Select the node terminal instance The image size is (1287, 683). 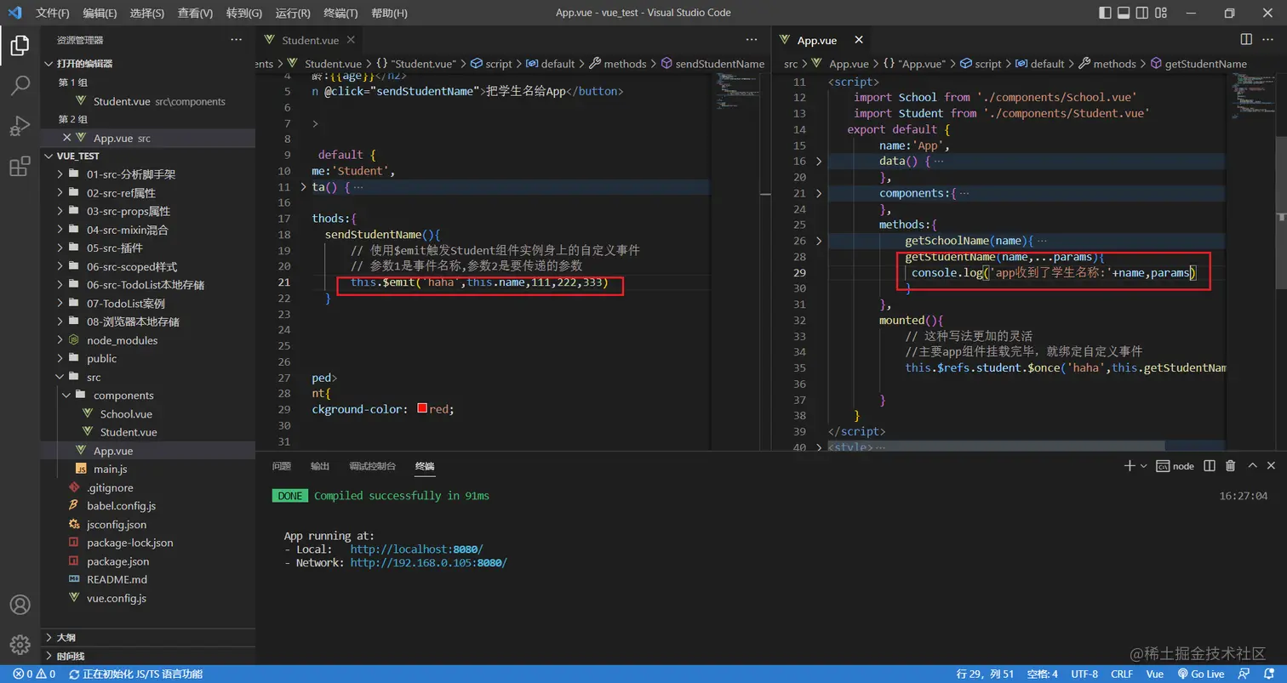click(x=1174, y=466)
